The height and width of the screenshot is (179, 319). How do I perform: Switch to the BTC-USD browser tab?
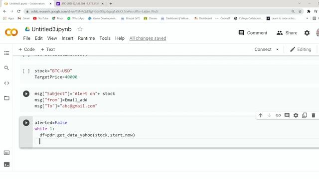(x=80, y=3)
